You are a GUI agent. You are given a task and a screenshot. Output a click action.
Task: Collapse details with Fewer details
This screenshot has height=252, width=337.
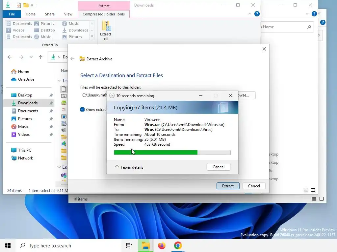coord(129,167)
